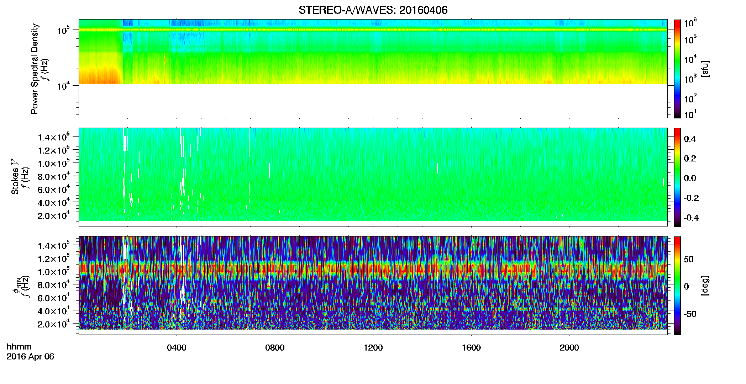
Task: Click the Stokes V spectrogram panel
Action: [x=373, y=177]
